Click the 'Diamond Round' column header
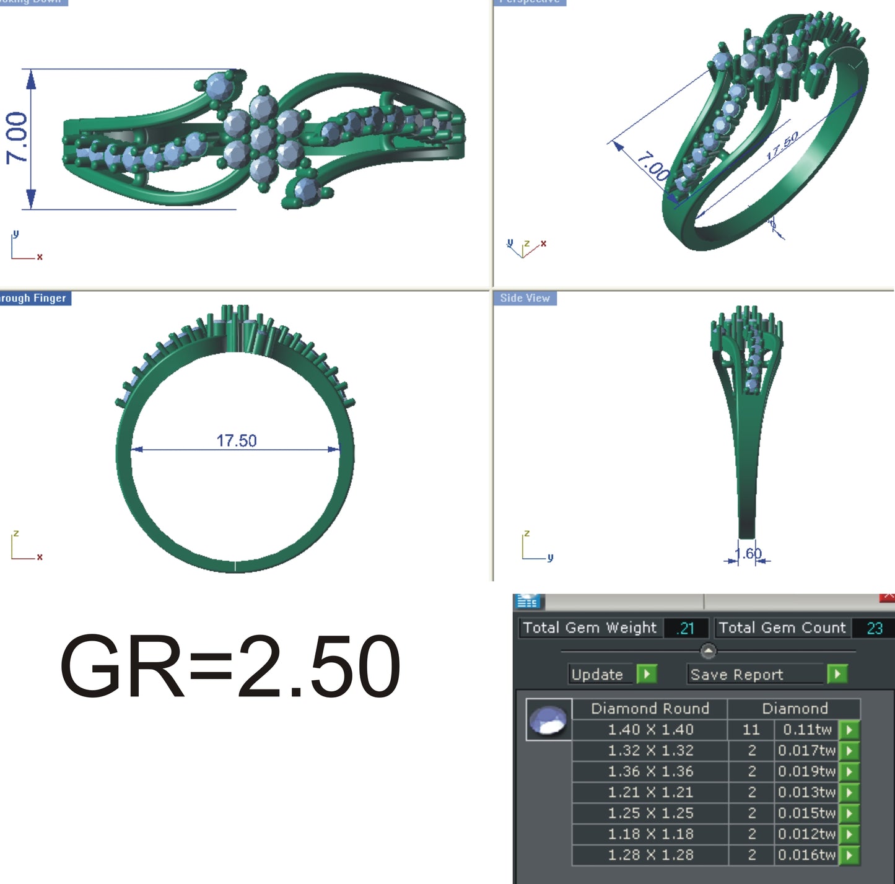The height and width of the screenshot is (884, 895). point(650,709)
